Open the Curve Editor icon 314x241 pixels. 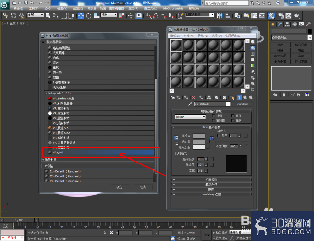pyautogui.click(x=254, y=16)
